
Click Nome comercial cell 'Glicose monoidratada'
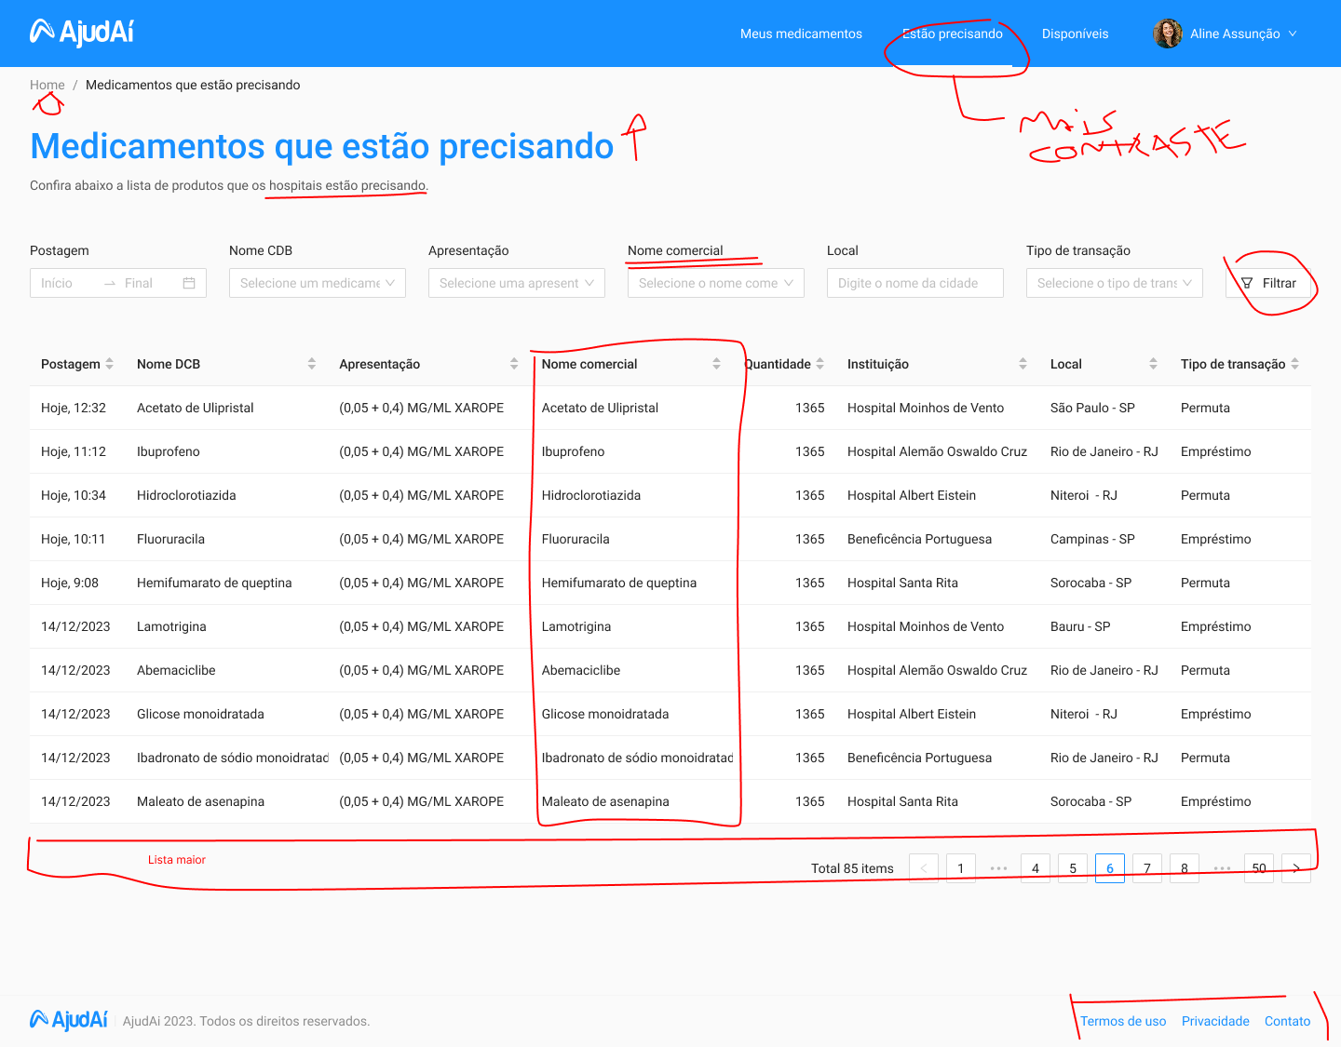[605, 714]
